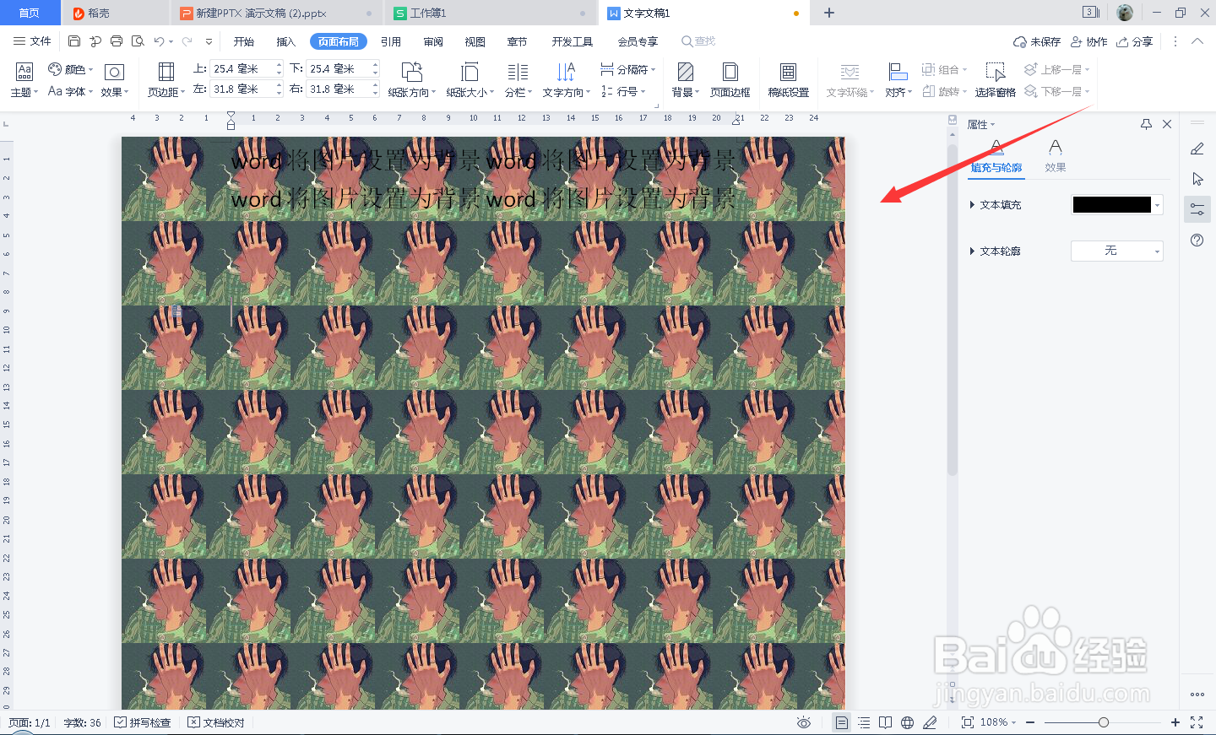This screenshot has width=1216, height=735.
Task: Click the black text fill color swatch
Action: pyautogui.click(x=1111, y=204)
